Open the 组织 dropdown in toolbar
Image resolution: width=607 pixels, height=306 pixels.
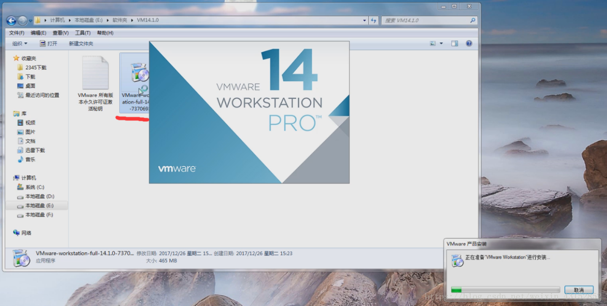(x=20, y=44)
